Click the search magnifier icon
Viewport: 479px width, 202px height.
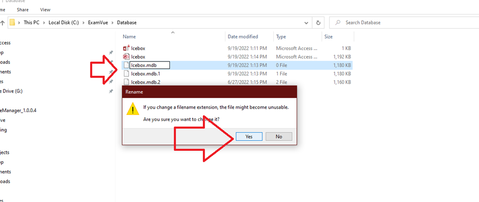coord(338,23)
